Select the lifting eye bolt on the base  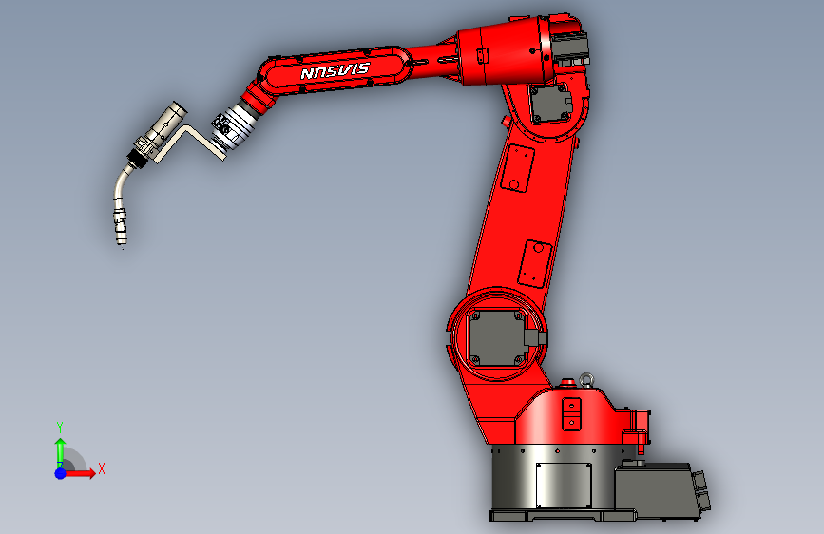(586, 380)
